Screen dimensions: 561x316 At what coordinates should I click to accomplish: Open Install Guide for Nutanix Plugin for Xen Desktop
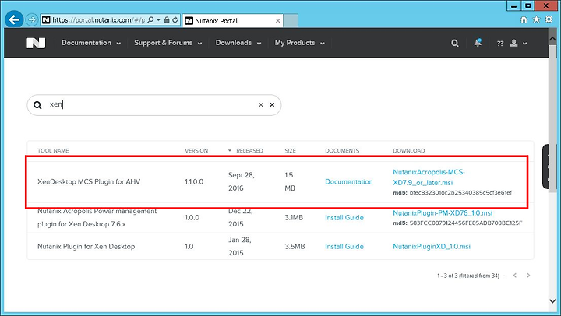[x=344, y=246]
